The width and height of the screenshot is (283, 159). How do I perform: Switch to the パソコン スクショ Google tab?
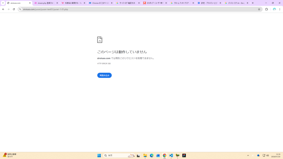click(237, 3)
